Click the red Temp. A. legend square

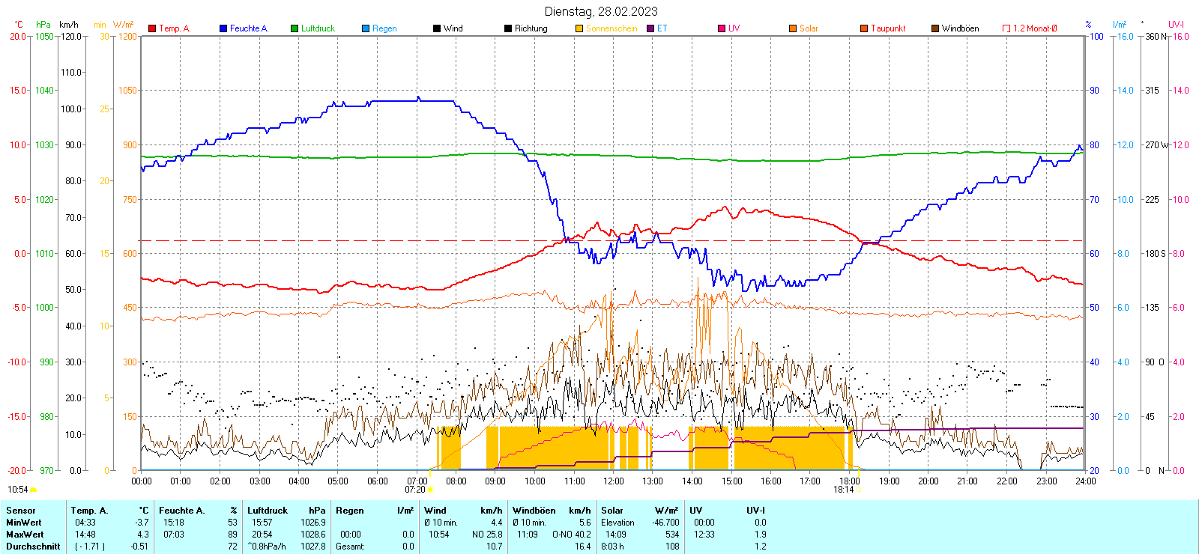[x=152, y=28]
